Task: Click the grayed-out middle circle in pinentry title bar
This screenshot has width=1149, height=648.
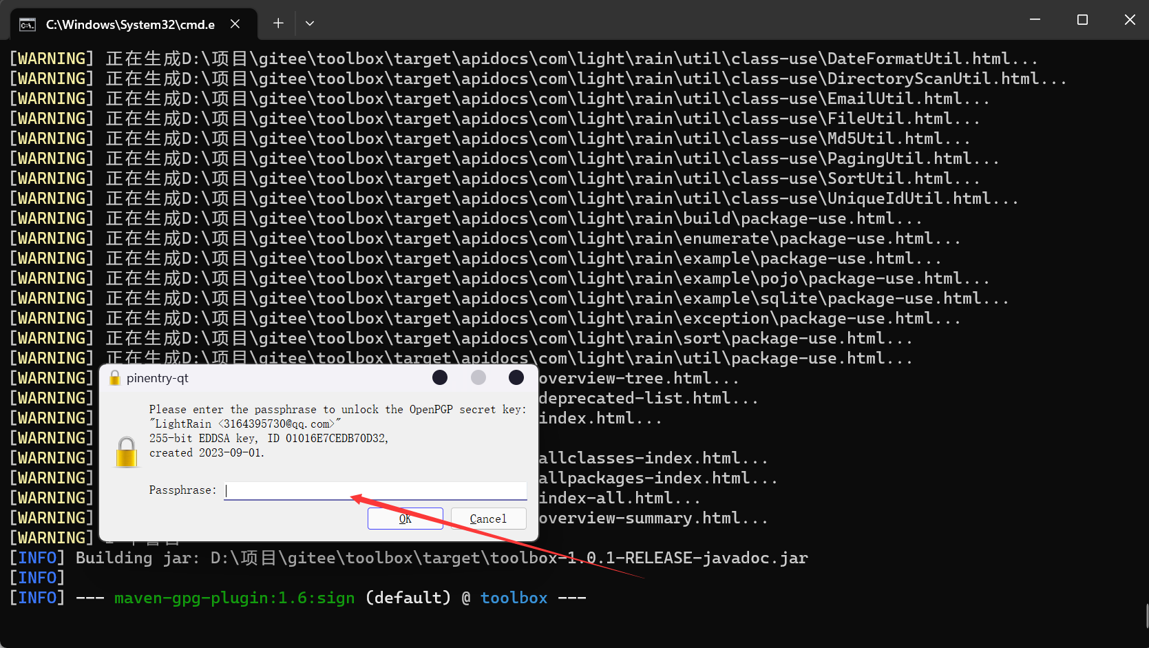Action: tap(478, 377)
